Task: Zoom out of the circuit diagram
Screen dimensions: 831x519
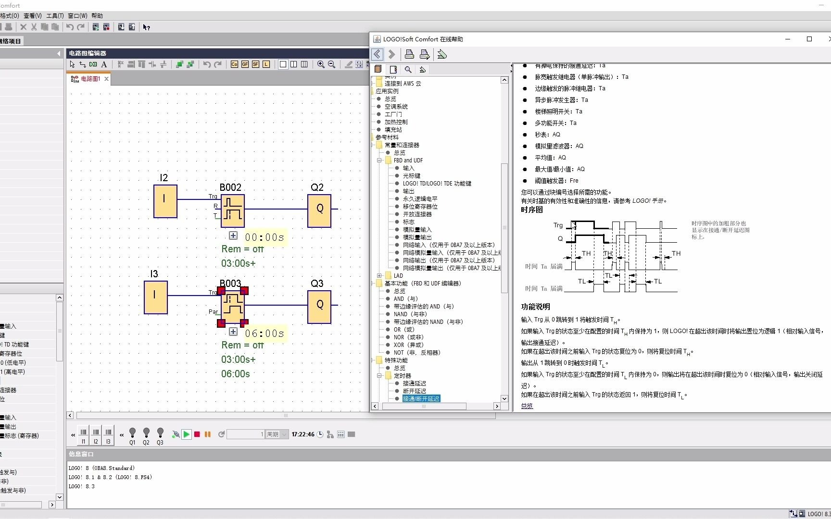Action: point(331,64)
